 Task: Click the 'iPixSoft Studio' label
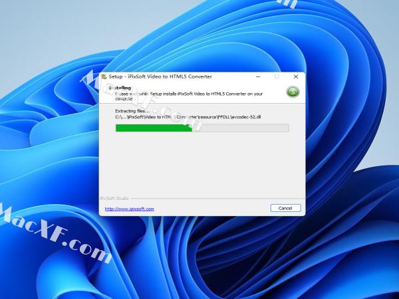114,198
